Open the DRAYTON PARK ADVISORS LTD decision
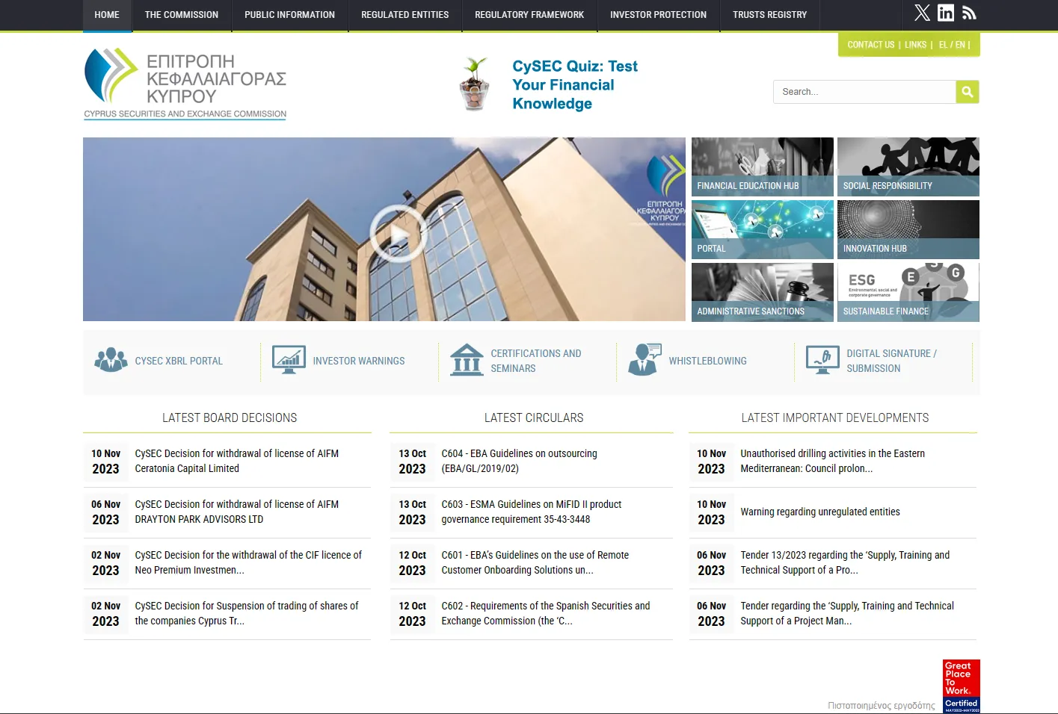This screenshot has width=1058, height=714. [x=237, y=512]
